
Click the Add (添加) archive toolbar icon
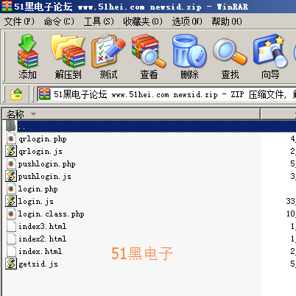[x=27, y=57]
